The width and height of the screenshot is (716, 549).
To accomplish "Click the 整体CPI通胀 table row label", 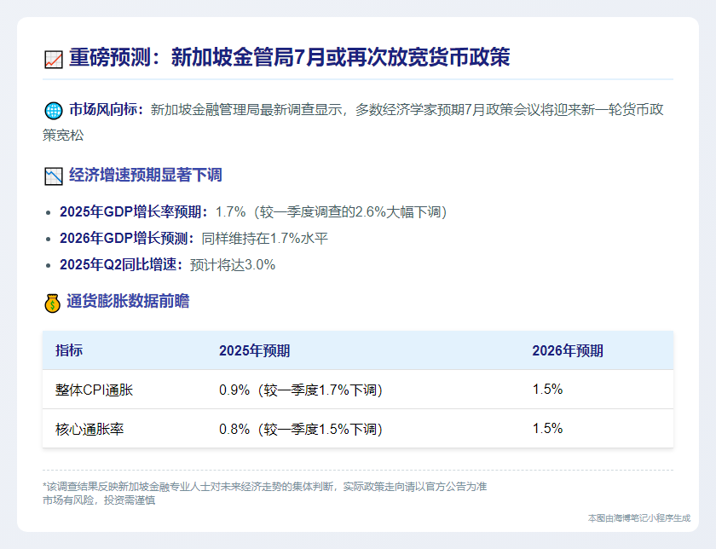I will point(94,390).
